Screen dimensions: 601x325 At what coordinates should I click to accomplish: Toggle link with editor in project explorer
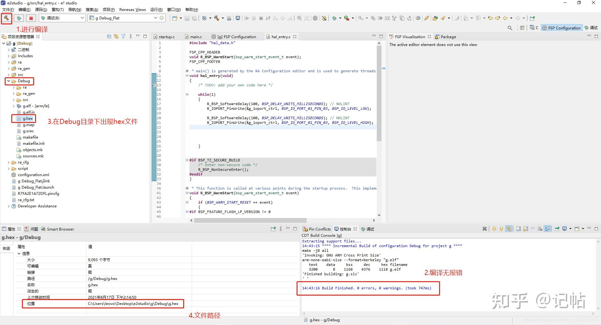pos(116,37)
